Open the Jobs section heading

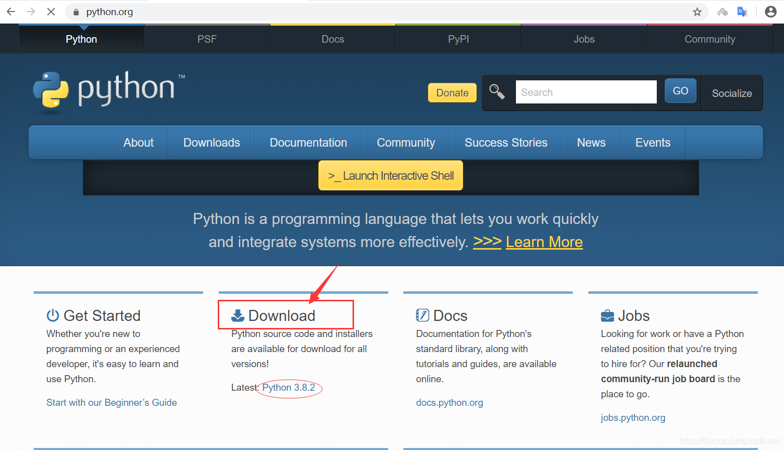634,315
